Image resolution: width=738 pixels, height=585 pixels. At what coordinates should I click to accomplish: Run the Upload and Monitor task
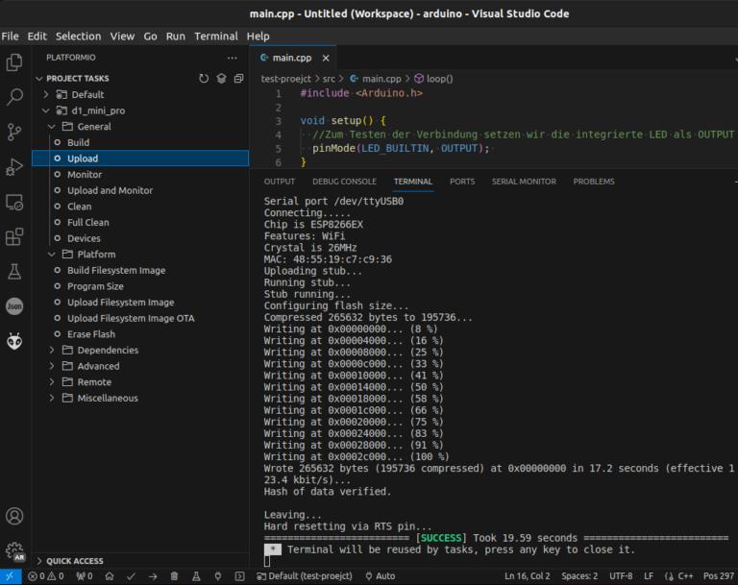click(x=110, y=190)
